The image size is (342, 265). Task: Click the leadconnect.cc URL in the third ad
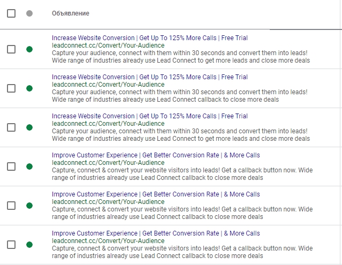point(108,124)
